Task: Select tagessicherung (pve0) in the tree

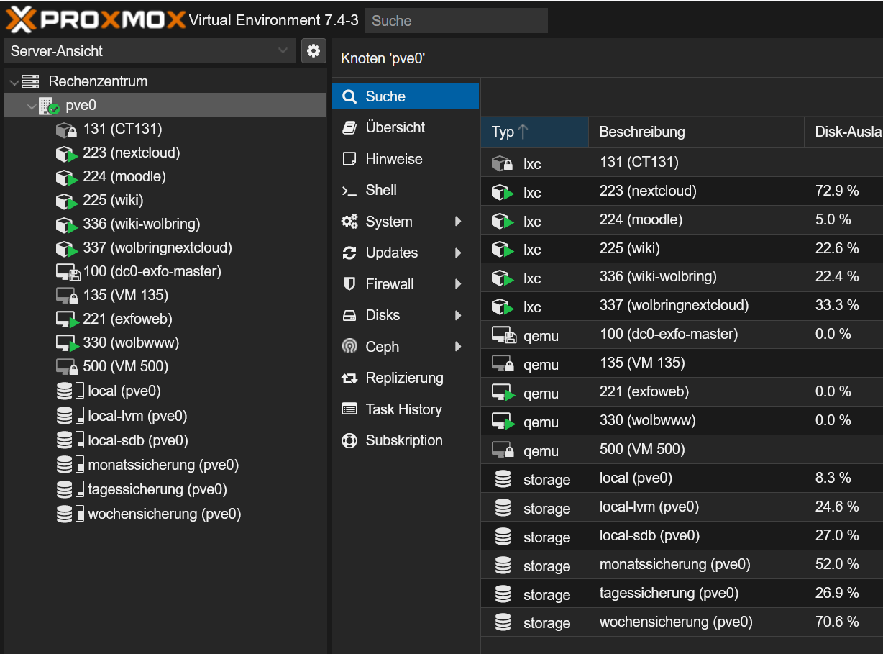Action: (165, 489)
